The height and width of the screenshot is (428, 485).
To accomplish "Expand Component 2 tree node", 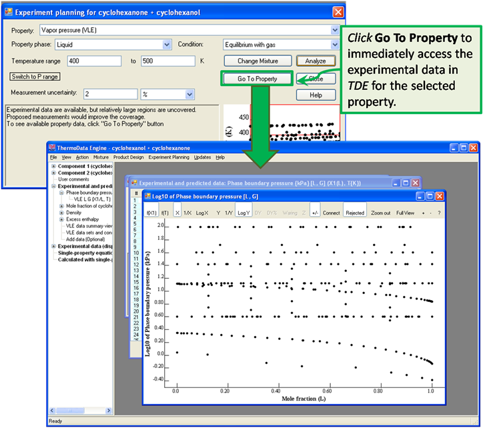I will [x=53, y=173].
